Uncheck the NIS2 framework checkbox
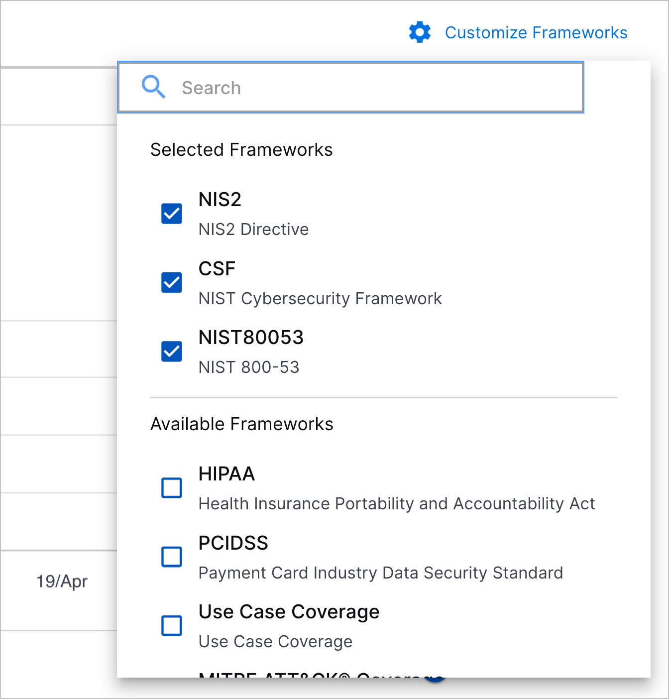Viewport: 669px width, 699px height. 172,214
